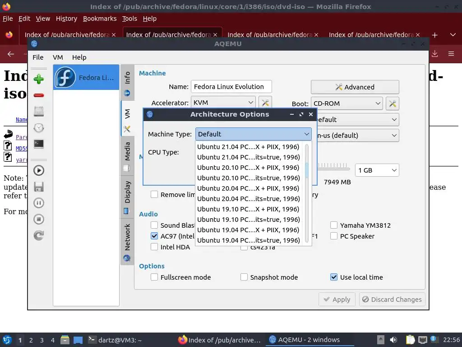Select the Fedora Linux VM in the list
This screenshot has height=347, width=462.
(x=86, y=78)
